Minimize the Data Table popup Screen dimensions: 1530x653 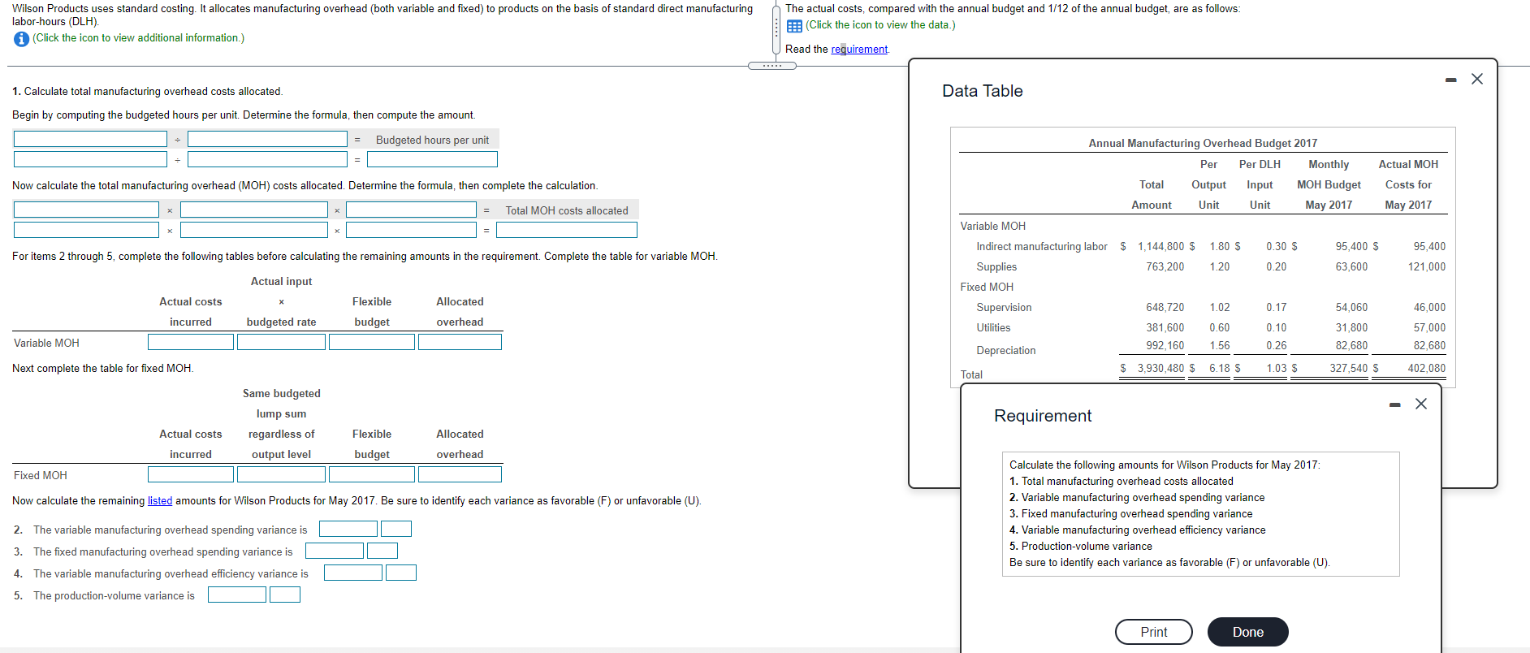click(1450, 80)
